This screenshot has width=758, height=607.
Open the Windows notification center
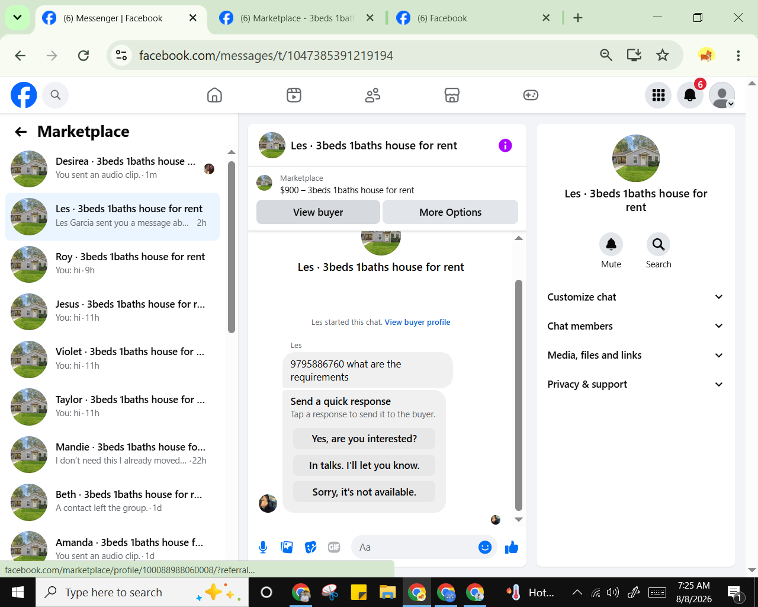tap(735, 592)
